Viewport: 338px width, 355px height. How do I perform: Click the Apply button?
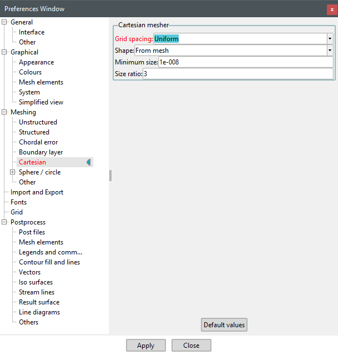click(145, 346)
